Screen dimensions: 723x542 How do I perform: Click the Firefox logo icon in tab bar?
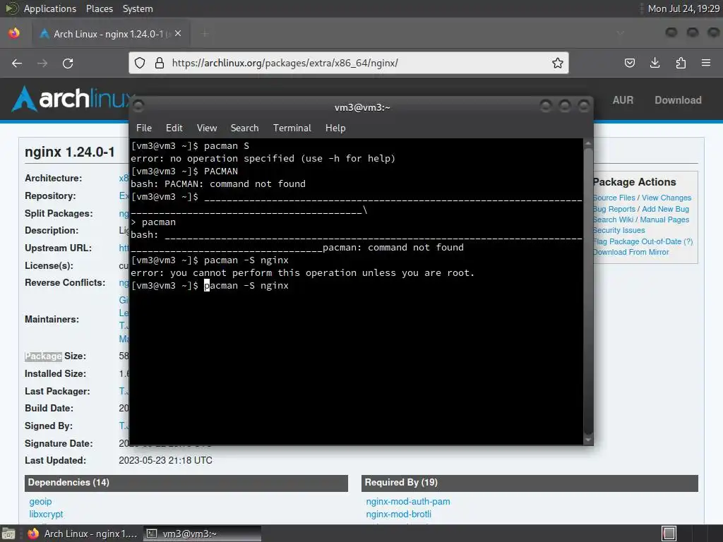point(14,33)
